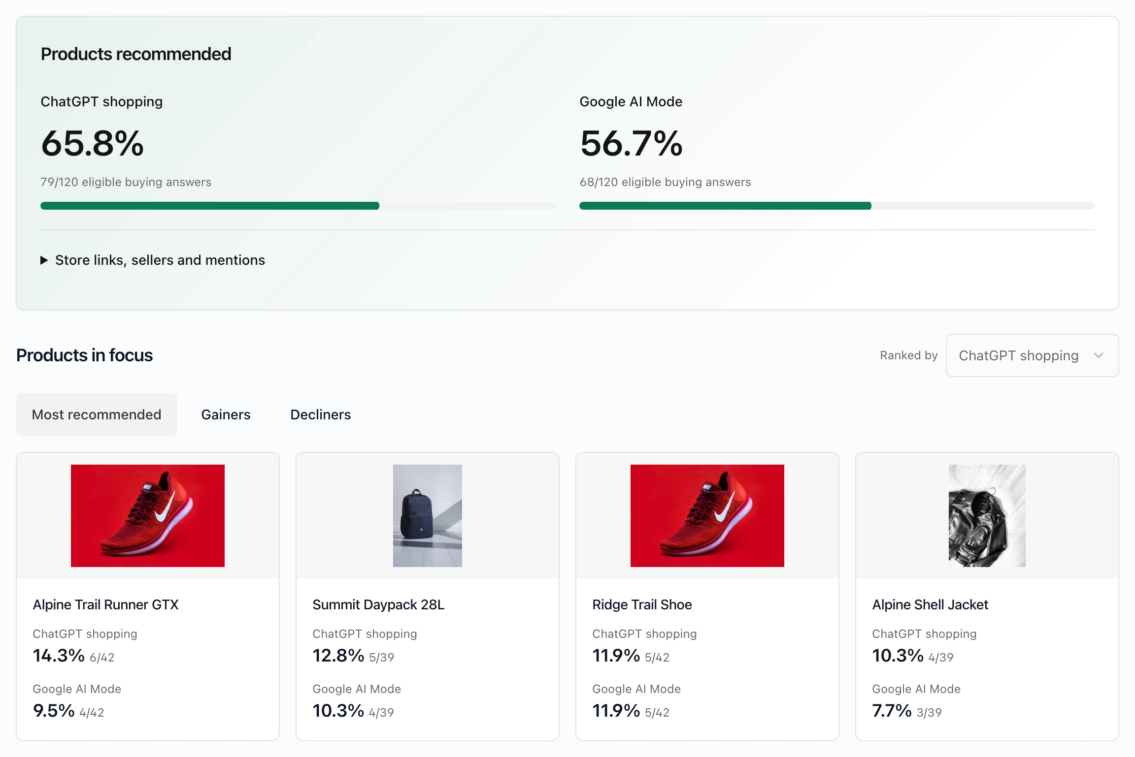Click the 9.5% Google AI Mode value
The height and width of the screenshot is (757, 1135).
[54, 711]
